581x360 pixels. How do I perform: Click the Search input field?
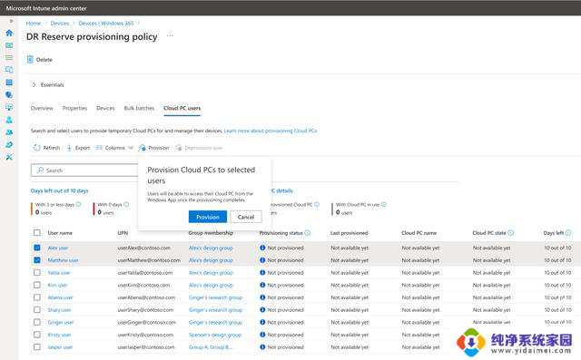pos(84,170)
